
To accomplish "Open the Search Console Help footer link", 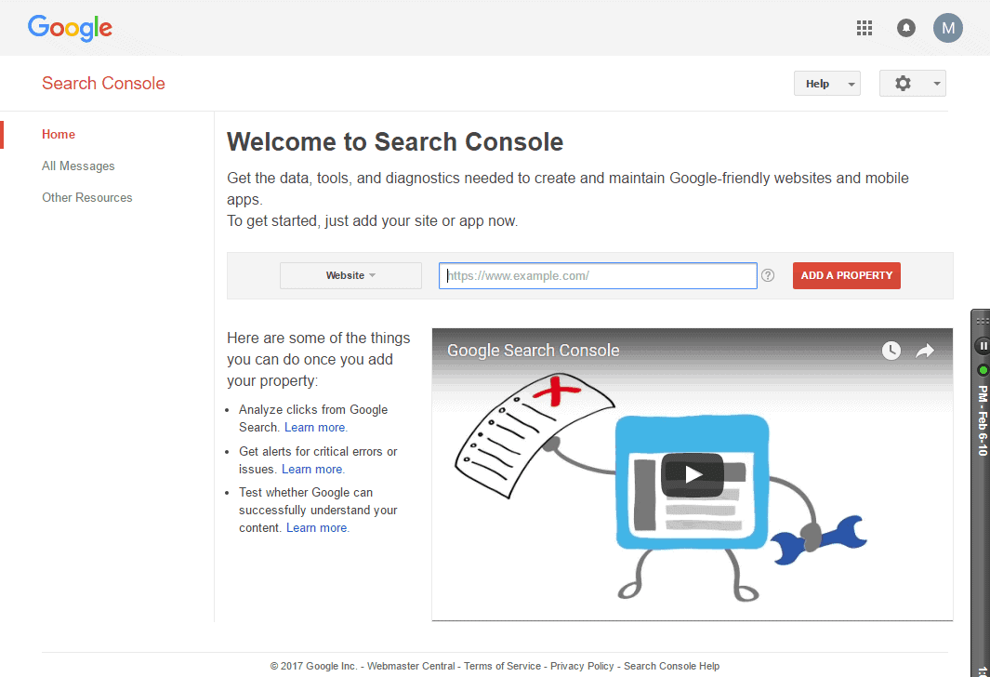I will [x=672, y=666].
